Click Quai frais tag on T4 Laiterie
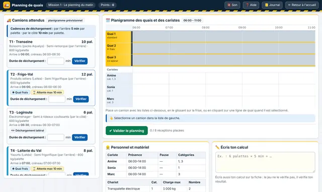This screenshot has height=192, width=322. pyautogui.click(x=20, y=168)
